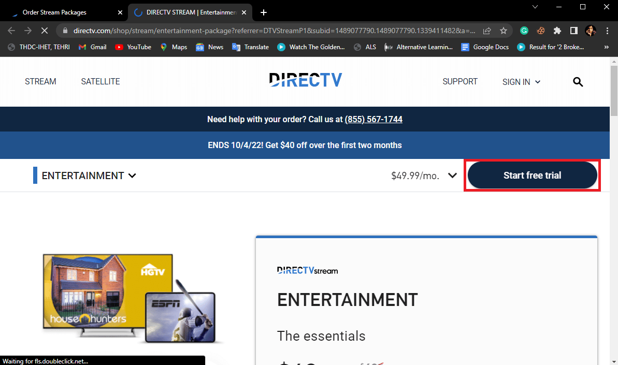
Task: Open Chrome three-dot menu
Action: tap(607, 31)
